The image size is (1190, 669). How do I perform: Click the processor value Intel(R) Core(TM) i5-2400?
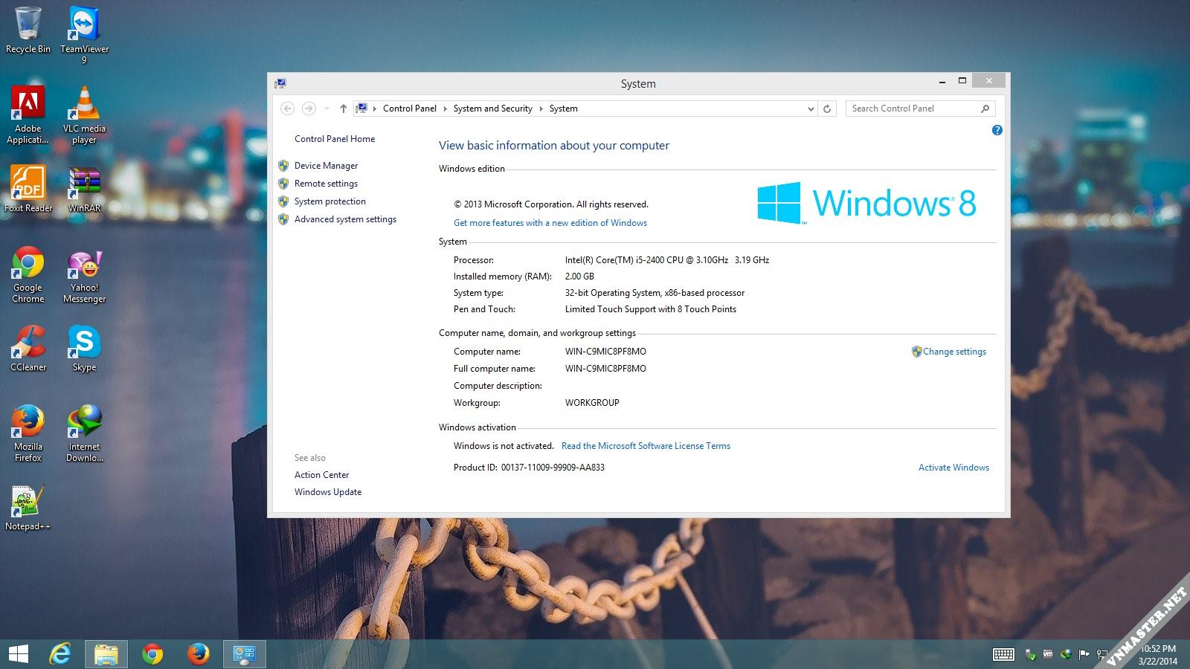[667, 260]
